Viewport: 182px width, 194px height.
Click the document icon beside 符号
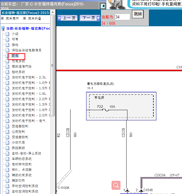tap(8, 39)
